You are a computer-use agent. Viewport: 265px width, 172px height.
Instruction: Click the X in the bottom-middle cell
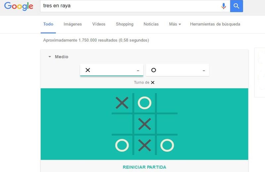144,145
